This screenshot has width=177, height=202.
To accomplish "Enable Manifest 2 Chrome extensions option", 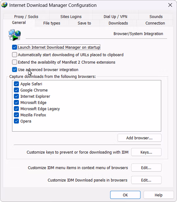I will (15, 62).
